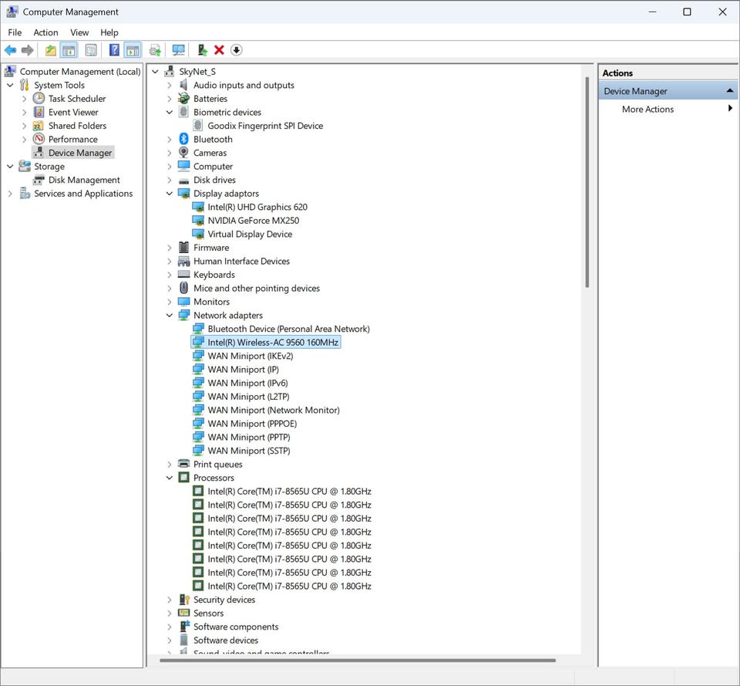Open the View menu
The height and width of the screenshot is (686, 740).
(79, 32)
